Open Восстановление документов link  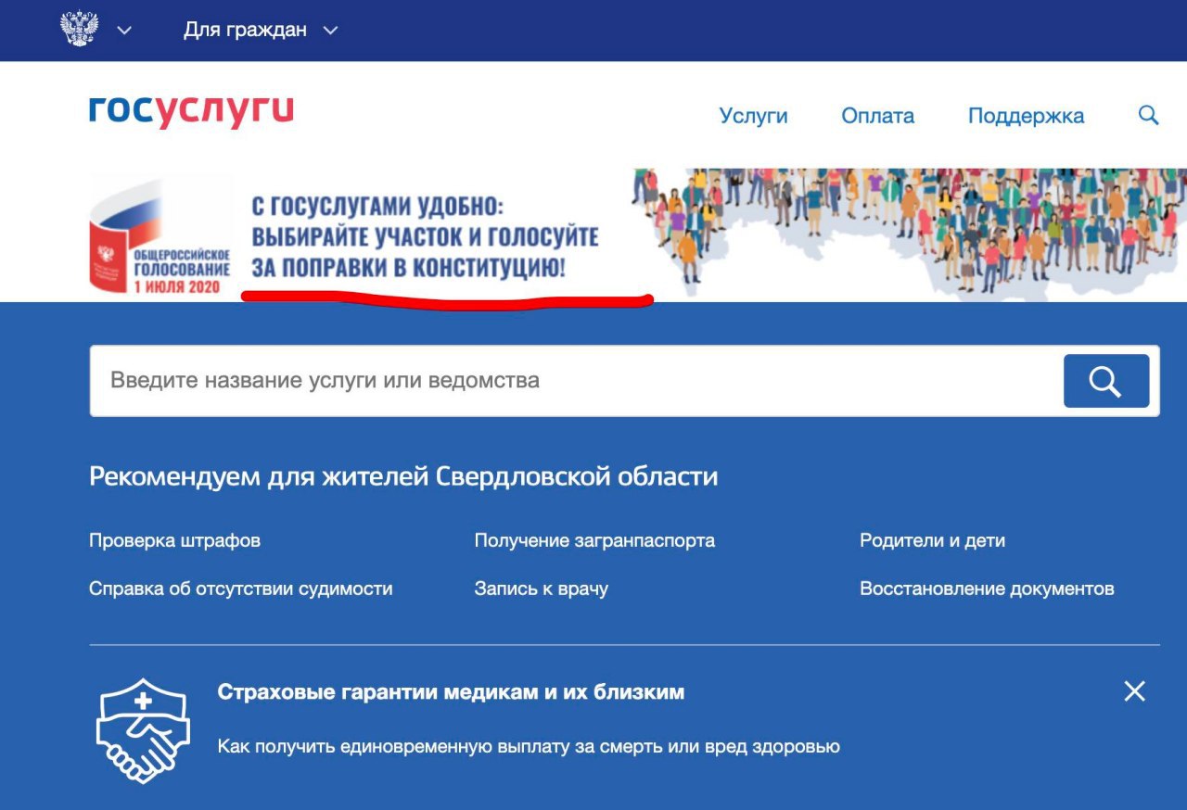coord(987,589)
